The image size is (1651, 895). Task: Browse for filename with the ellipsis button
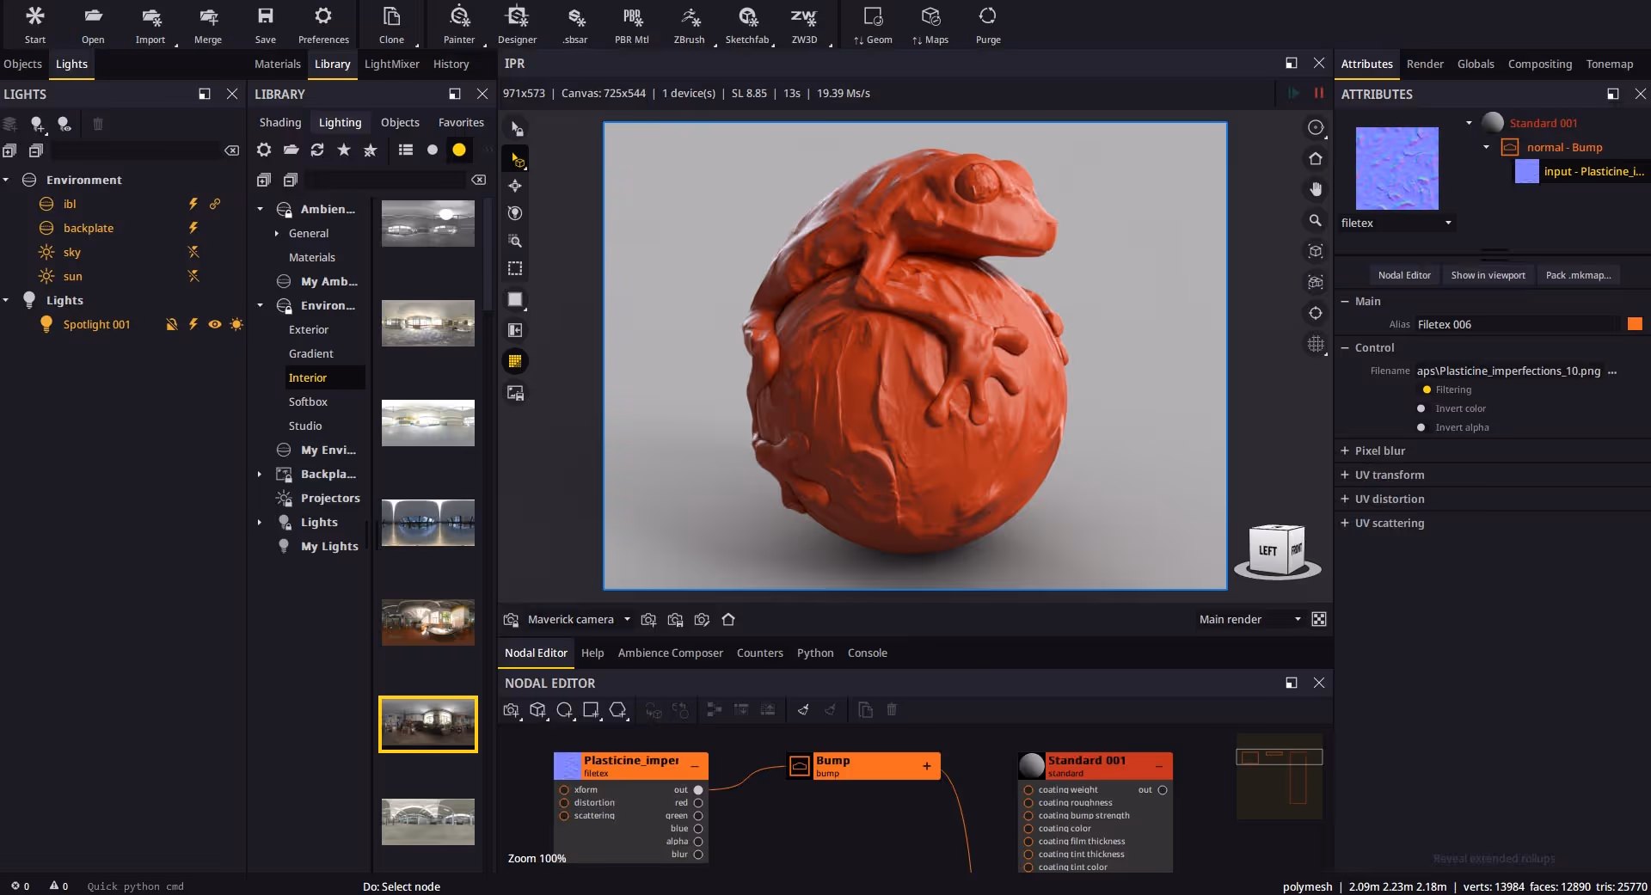pyautogui.click(x=1612, y=371)
